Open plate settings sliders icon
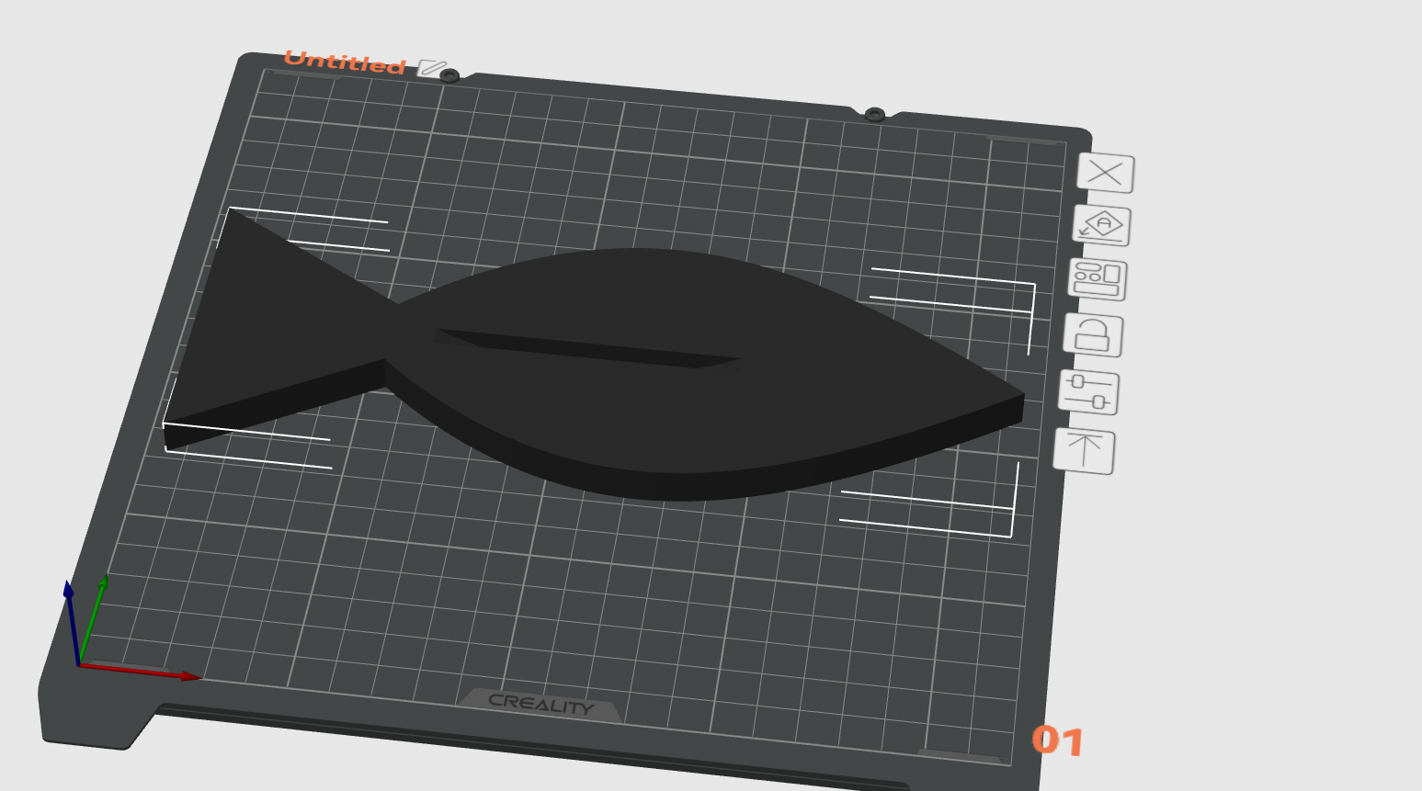 coord(1088,392)
